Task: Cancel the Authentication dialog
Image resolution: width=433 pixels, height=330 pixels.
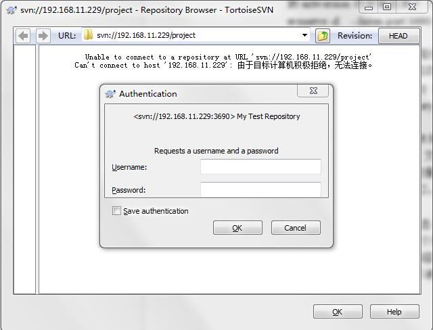Action: pos(296,228)
